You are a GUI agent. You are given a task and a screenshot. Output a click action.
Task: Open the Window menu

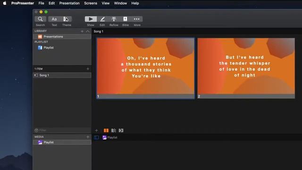(120, 3)
